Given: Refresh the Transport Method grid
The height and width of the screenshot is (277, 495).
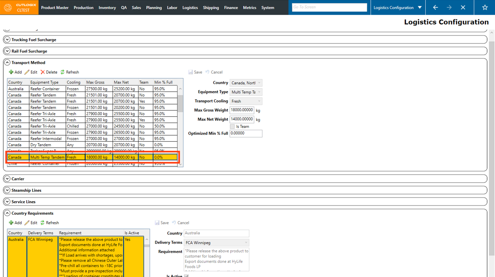Looking at the screenshot, I should point(70,72).
